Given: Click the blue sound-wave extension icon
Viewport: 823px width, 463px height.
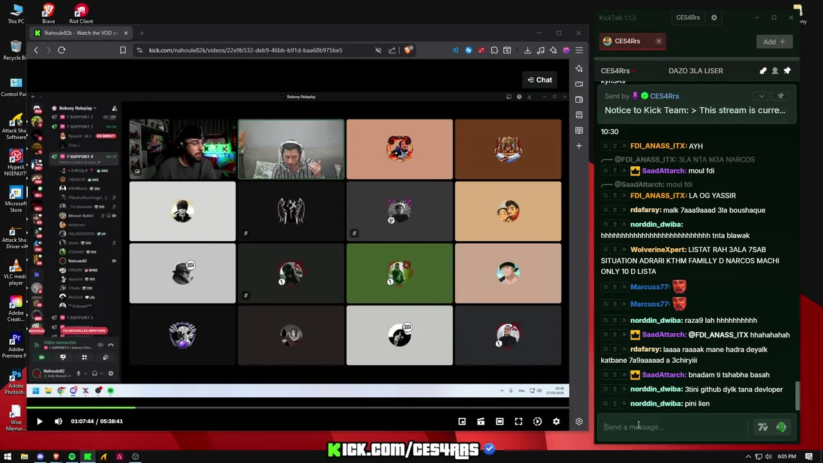Looking at the screenshot, I should (x=455, y=50).
